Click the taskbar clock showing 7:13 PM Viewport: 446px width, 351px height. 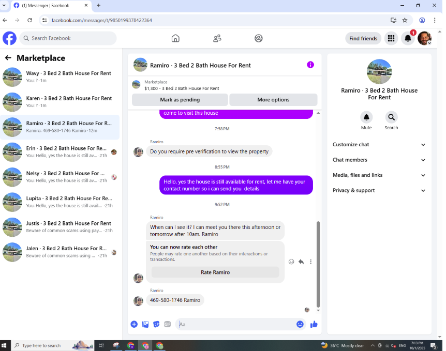pos(417,346)
